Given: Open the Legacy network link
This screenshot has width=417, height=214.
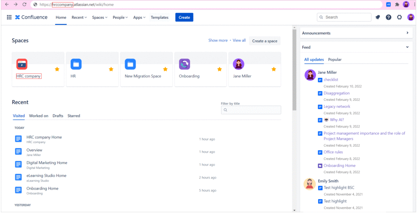Looking at the screenshot, I should 337,107.
